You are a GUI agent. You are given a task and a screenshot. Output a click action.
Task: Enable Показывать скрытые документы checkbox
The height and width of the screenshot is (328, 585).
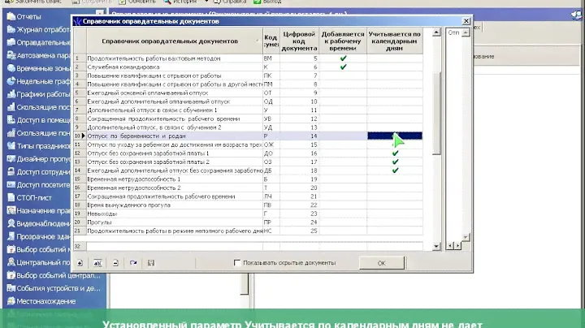[x=237, y=263]
